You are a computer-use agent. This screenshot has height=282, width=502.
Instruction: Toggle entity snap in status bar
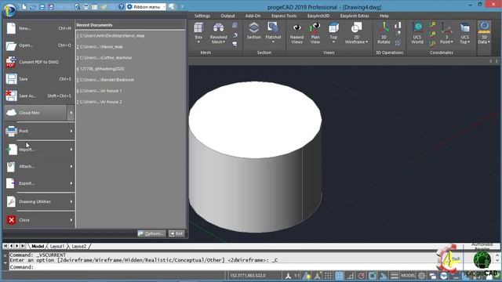(x=373, y=276)
